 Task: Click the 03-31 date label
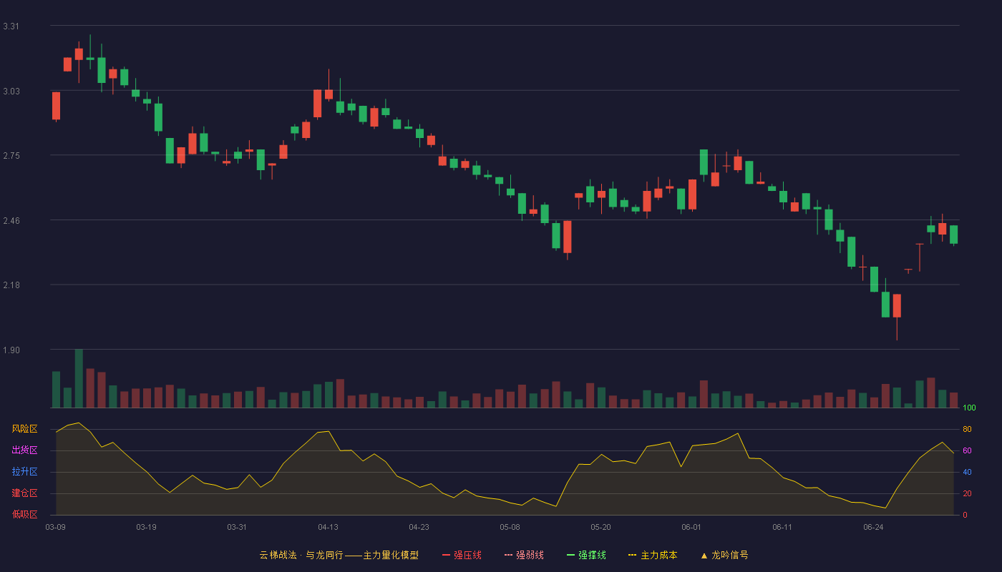coord(237,527)
